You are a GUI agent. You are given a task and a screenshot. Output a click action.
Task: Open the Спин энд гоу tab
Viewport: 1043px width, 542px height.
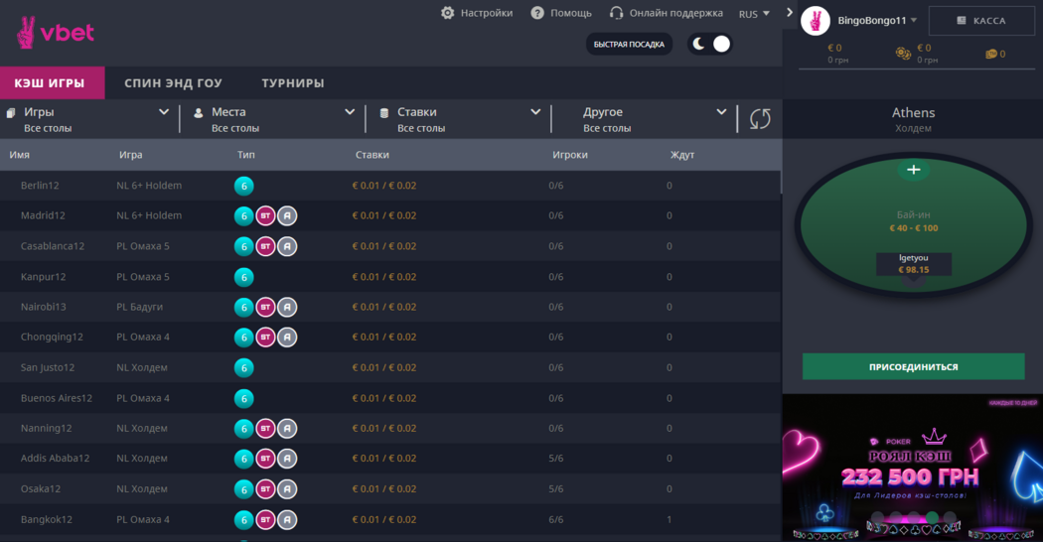tap(173, 83)
